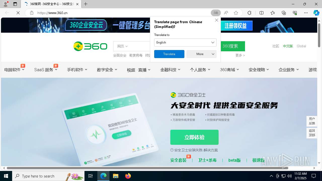Screen dimensions: 322x181
Task: Open the Translate to English language dropdown
Action: pyautogui.click(x=185, y=42)
